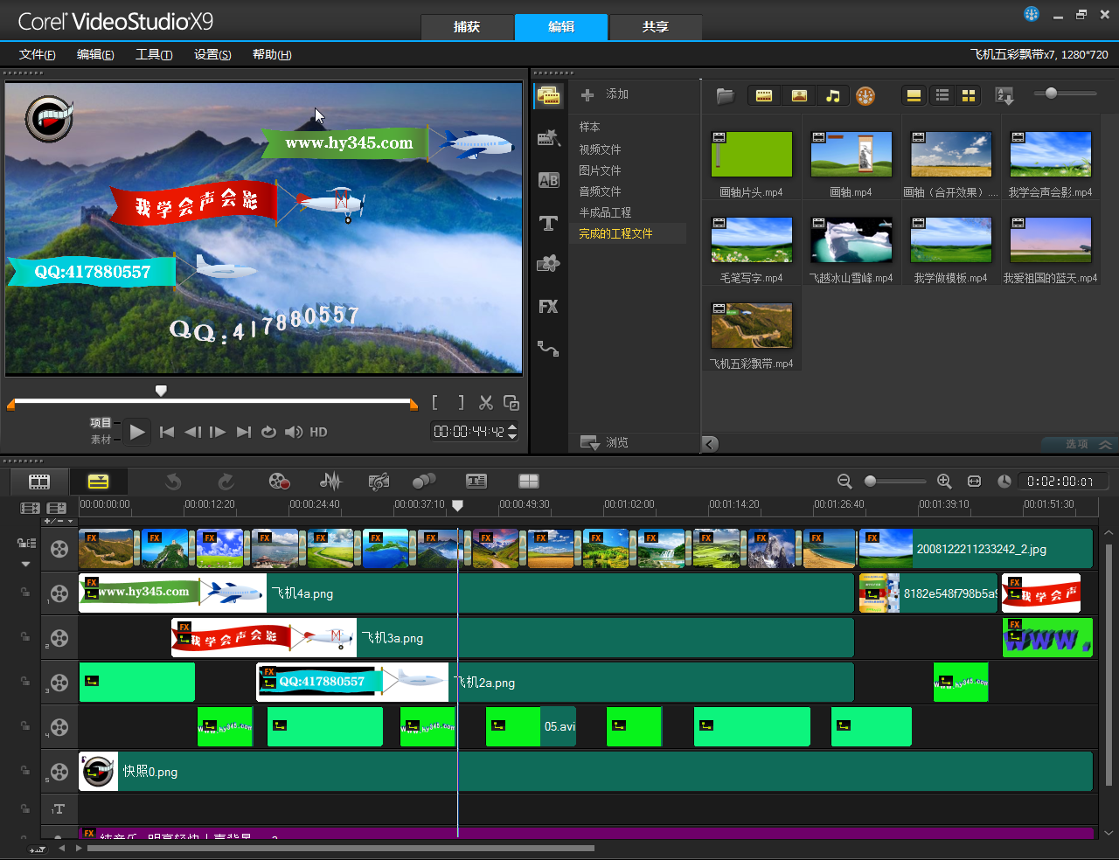Open the Track Motion tool
1119x860 pixels.
pyautogui.click(x=424, y=482)
